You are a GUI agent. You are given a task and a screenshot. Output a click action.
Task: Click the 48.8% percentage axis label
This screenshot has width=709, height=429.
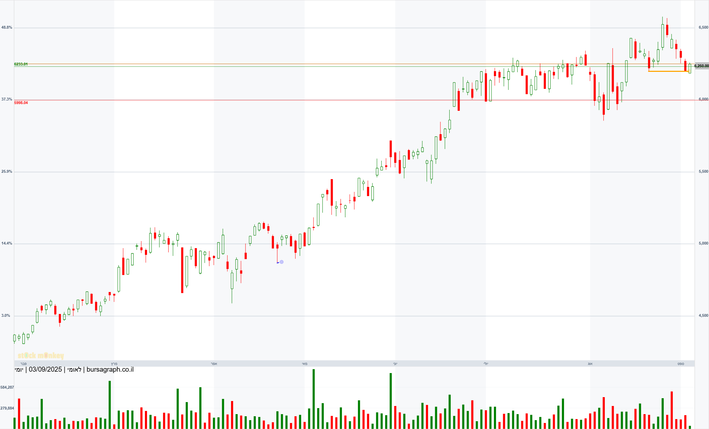click(7, 27)
